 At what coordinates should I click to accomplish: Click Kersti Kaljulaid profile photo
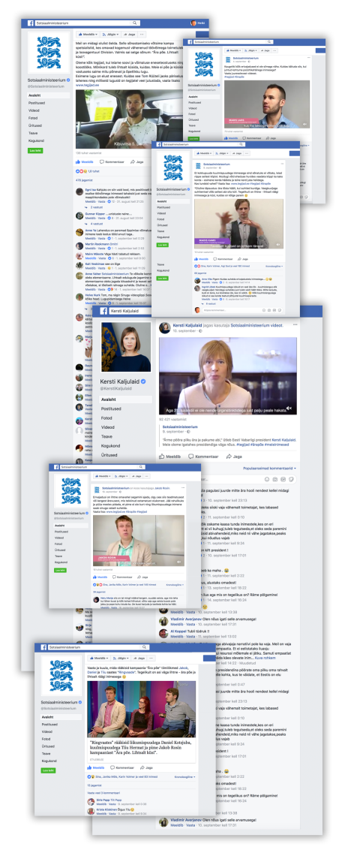coord(126,347)
